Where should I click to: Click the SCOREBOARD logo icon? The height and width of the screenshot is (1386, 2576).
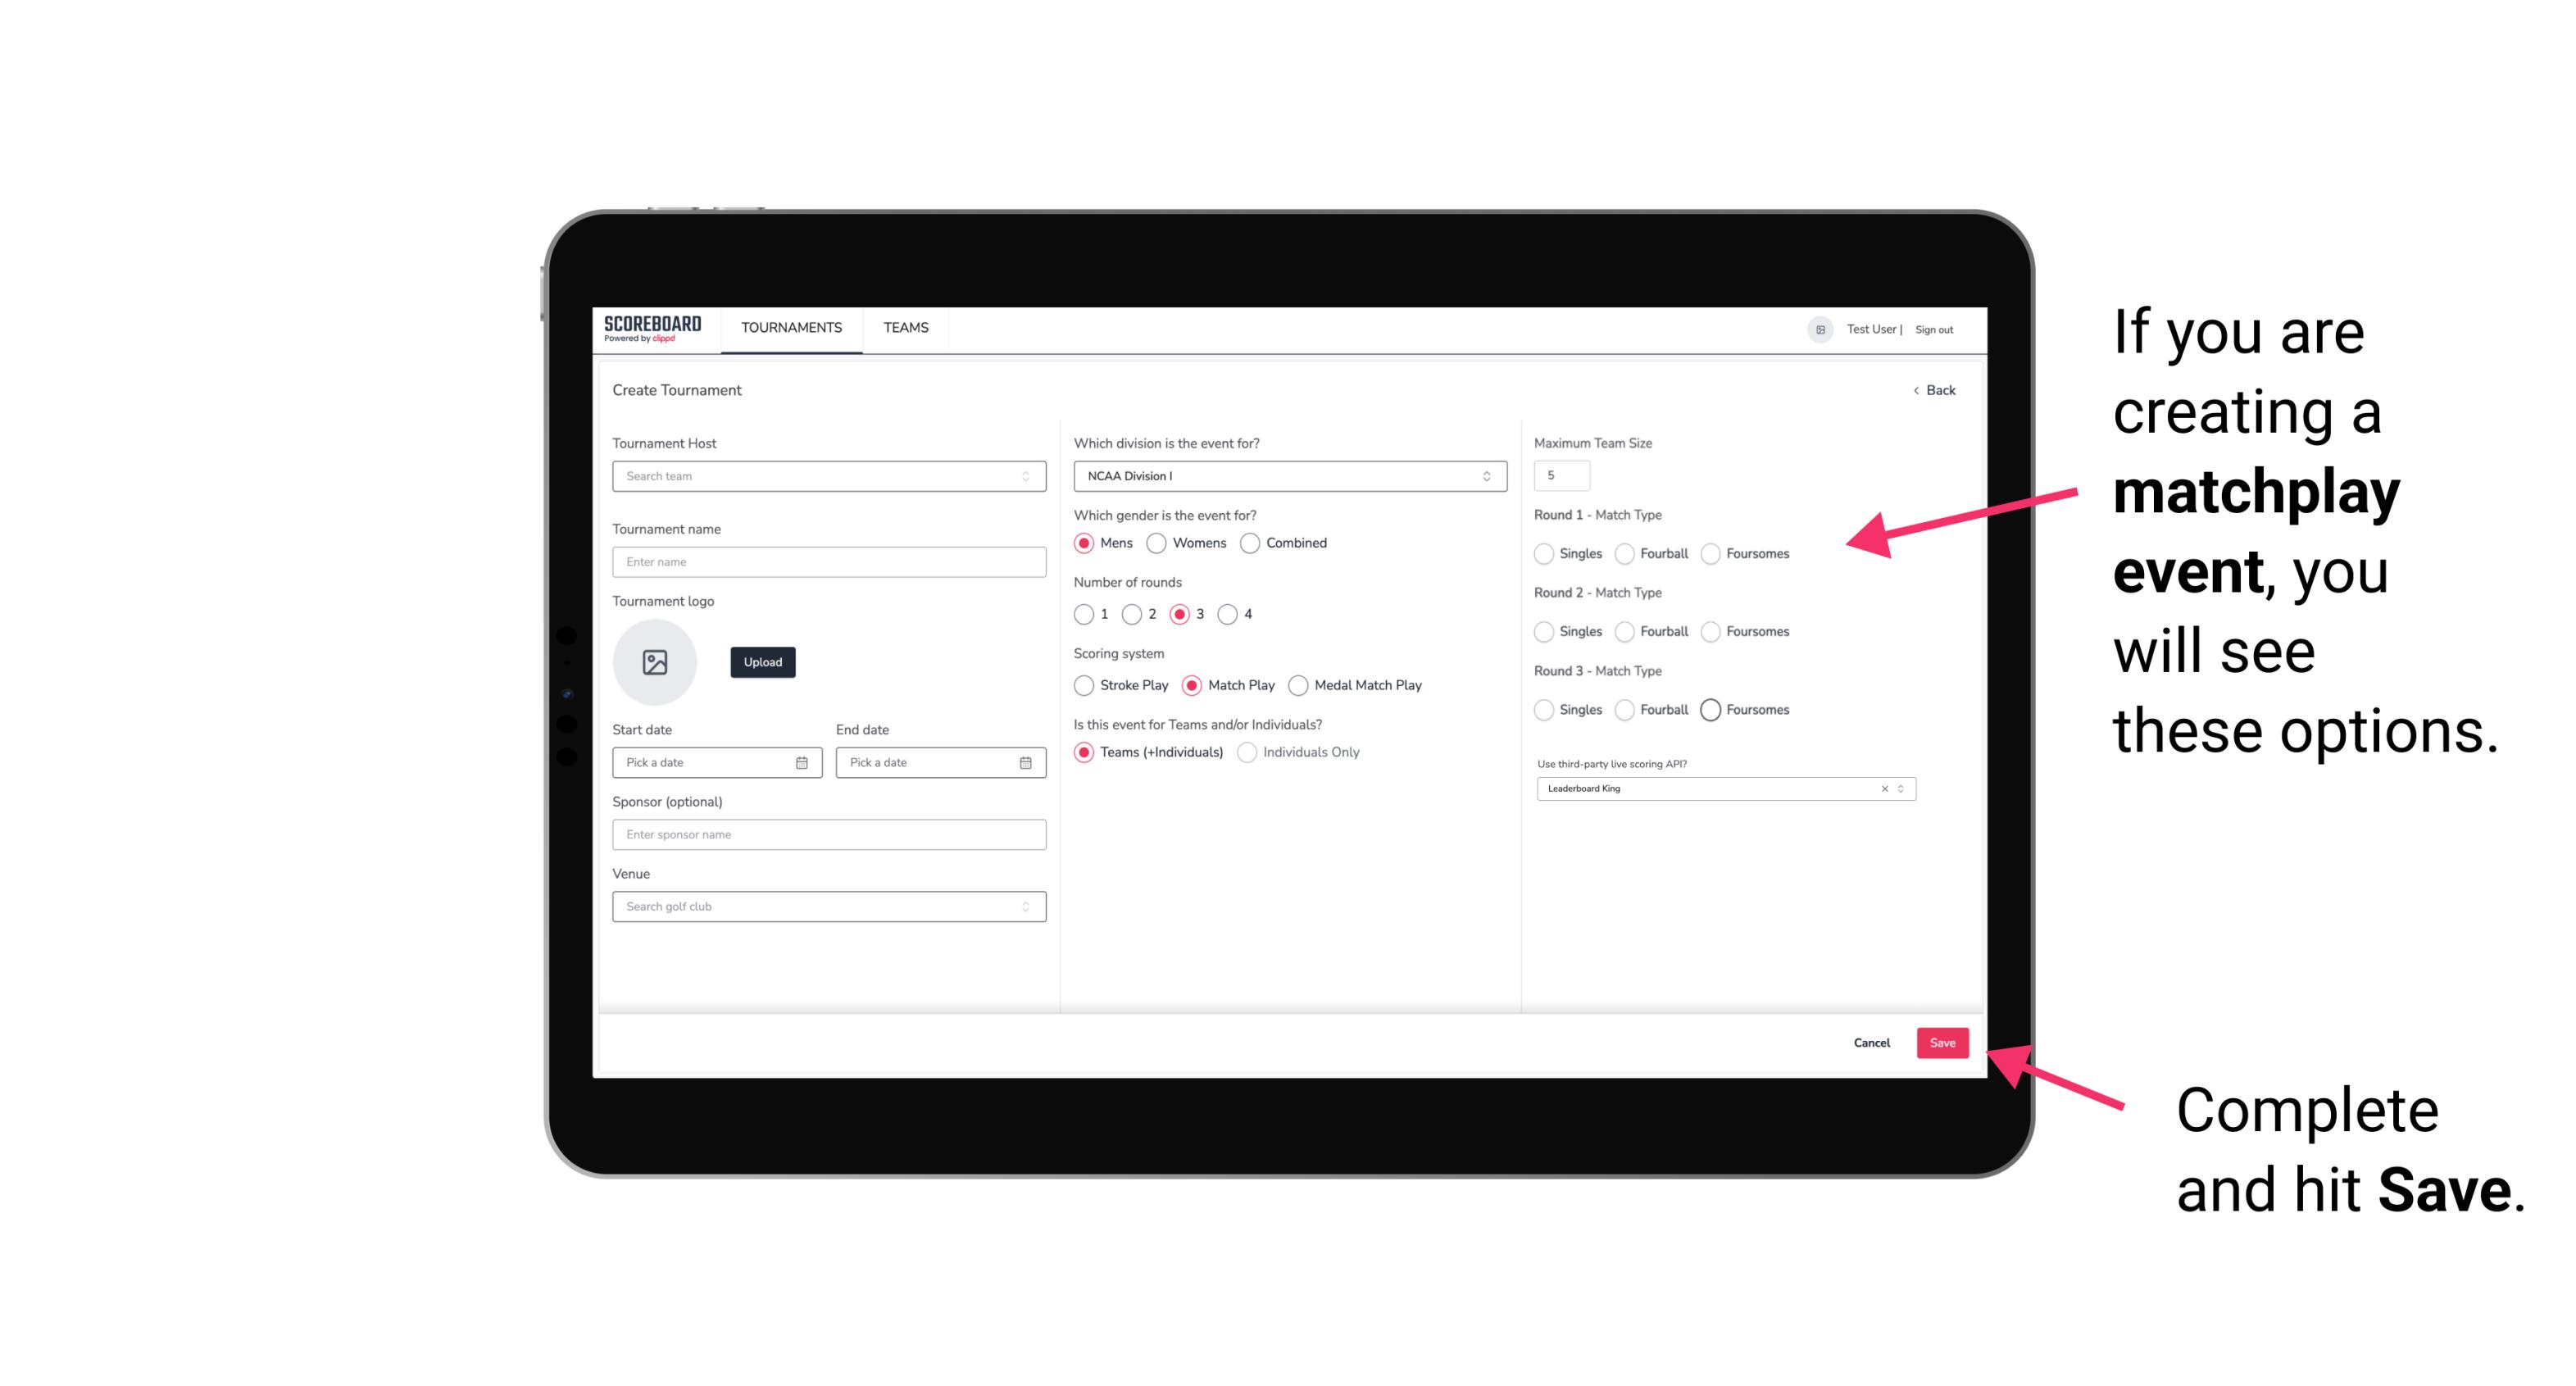pyautogui.click(x=655, y=329)
